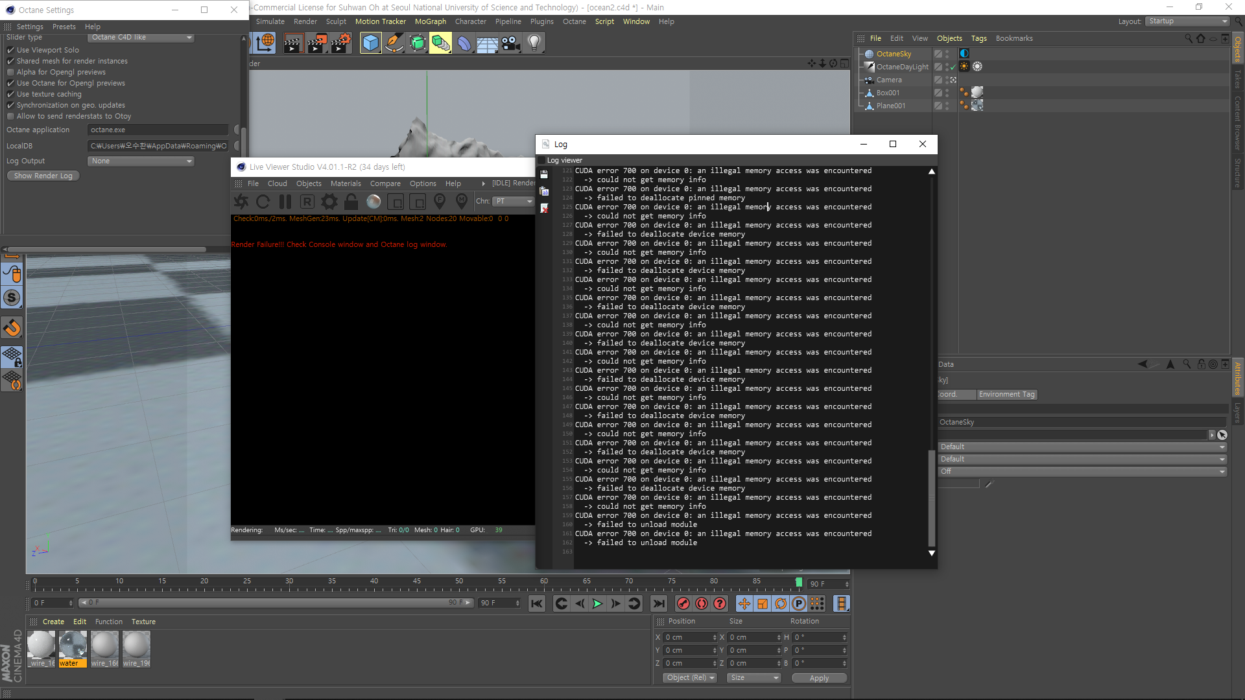Toggle OctaneDayLight green enable checkmark
Image resolution: width=1245 pixels, height=700 pixels.
tap(953, 67)
